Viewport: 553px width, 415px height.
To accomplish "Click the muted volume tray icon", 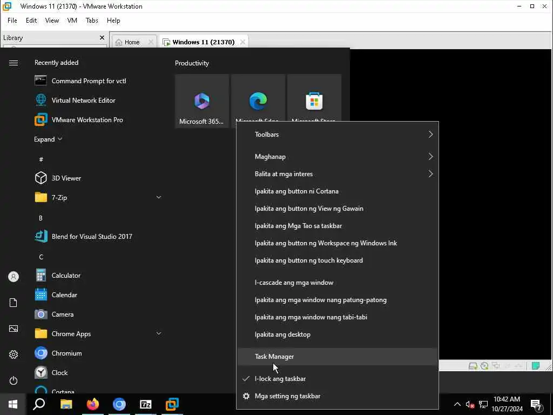I will 470,404.
